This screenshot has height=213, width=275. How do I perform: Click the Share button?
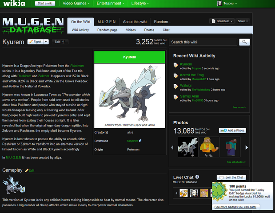[x=243, y=21]
